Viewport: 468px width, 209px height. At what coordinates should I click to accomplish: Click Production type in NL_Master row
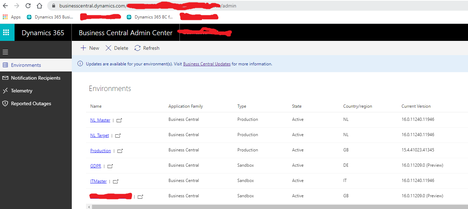[248, 119]
